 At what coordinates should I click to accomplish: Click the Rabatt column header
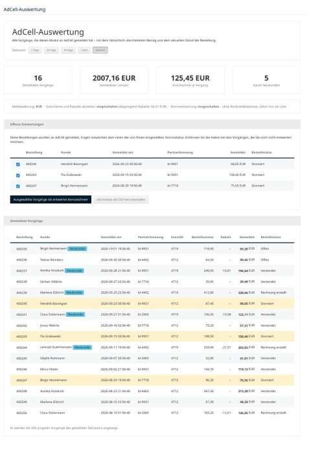coord(225,238)
